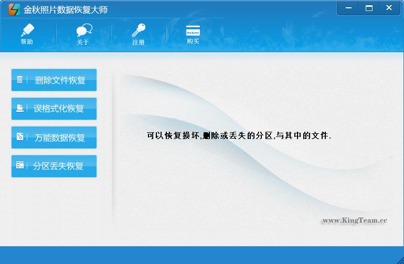The width and height of the screenshot is (404, 264).
Task: Start 删除文件恢复 deleted file recovery
Action: click(x=60, y=81)
